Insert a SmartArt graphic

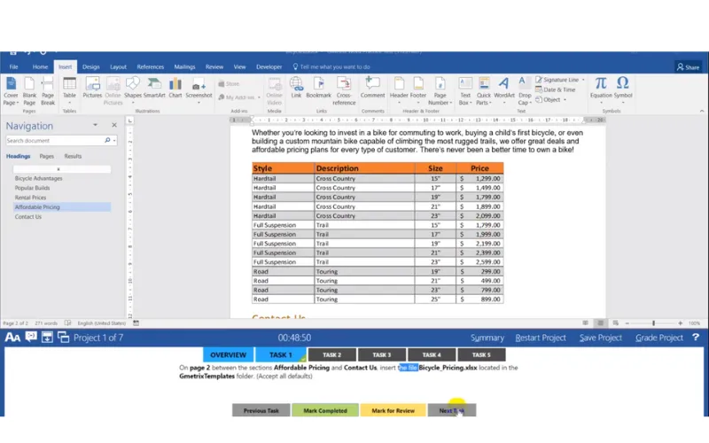[154, 88]
